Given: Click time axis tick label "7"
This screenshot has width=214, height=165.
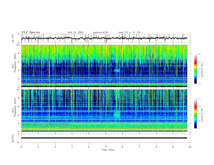Looking at the screenshot, I should (x=139, y=147).
